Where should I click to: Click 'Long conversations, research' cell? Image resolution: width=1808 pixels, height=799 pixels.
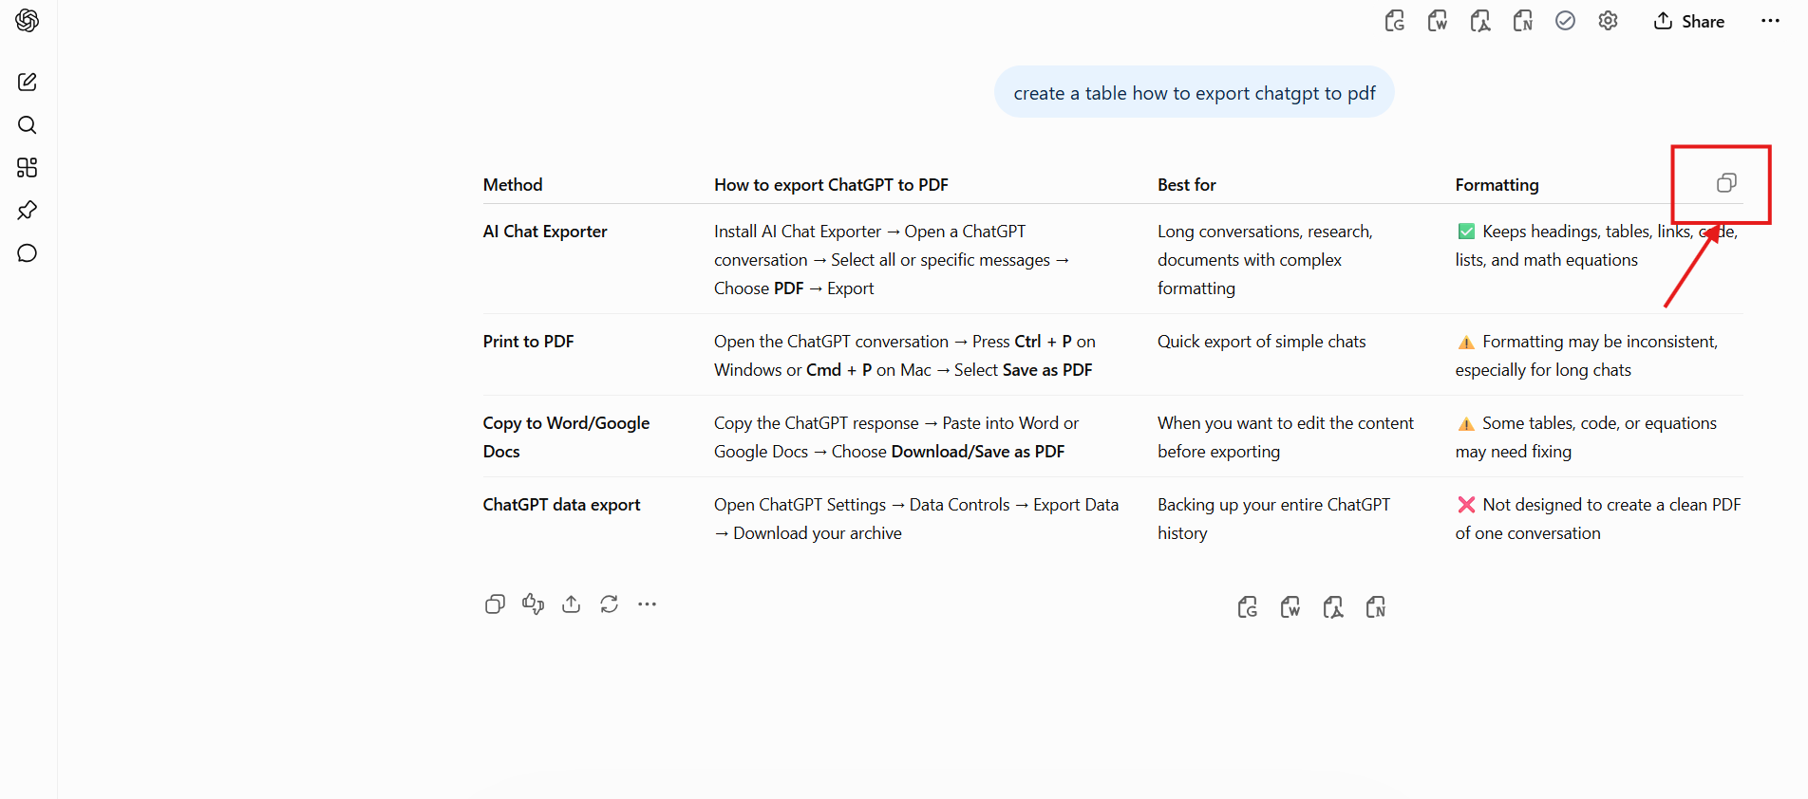[x=1265, y=260]
